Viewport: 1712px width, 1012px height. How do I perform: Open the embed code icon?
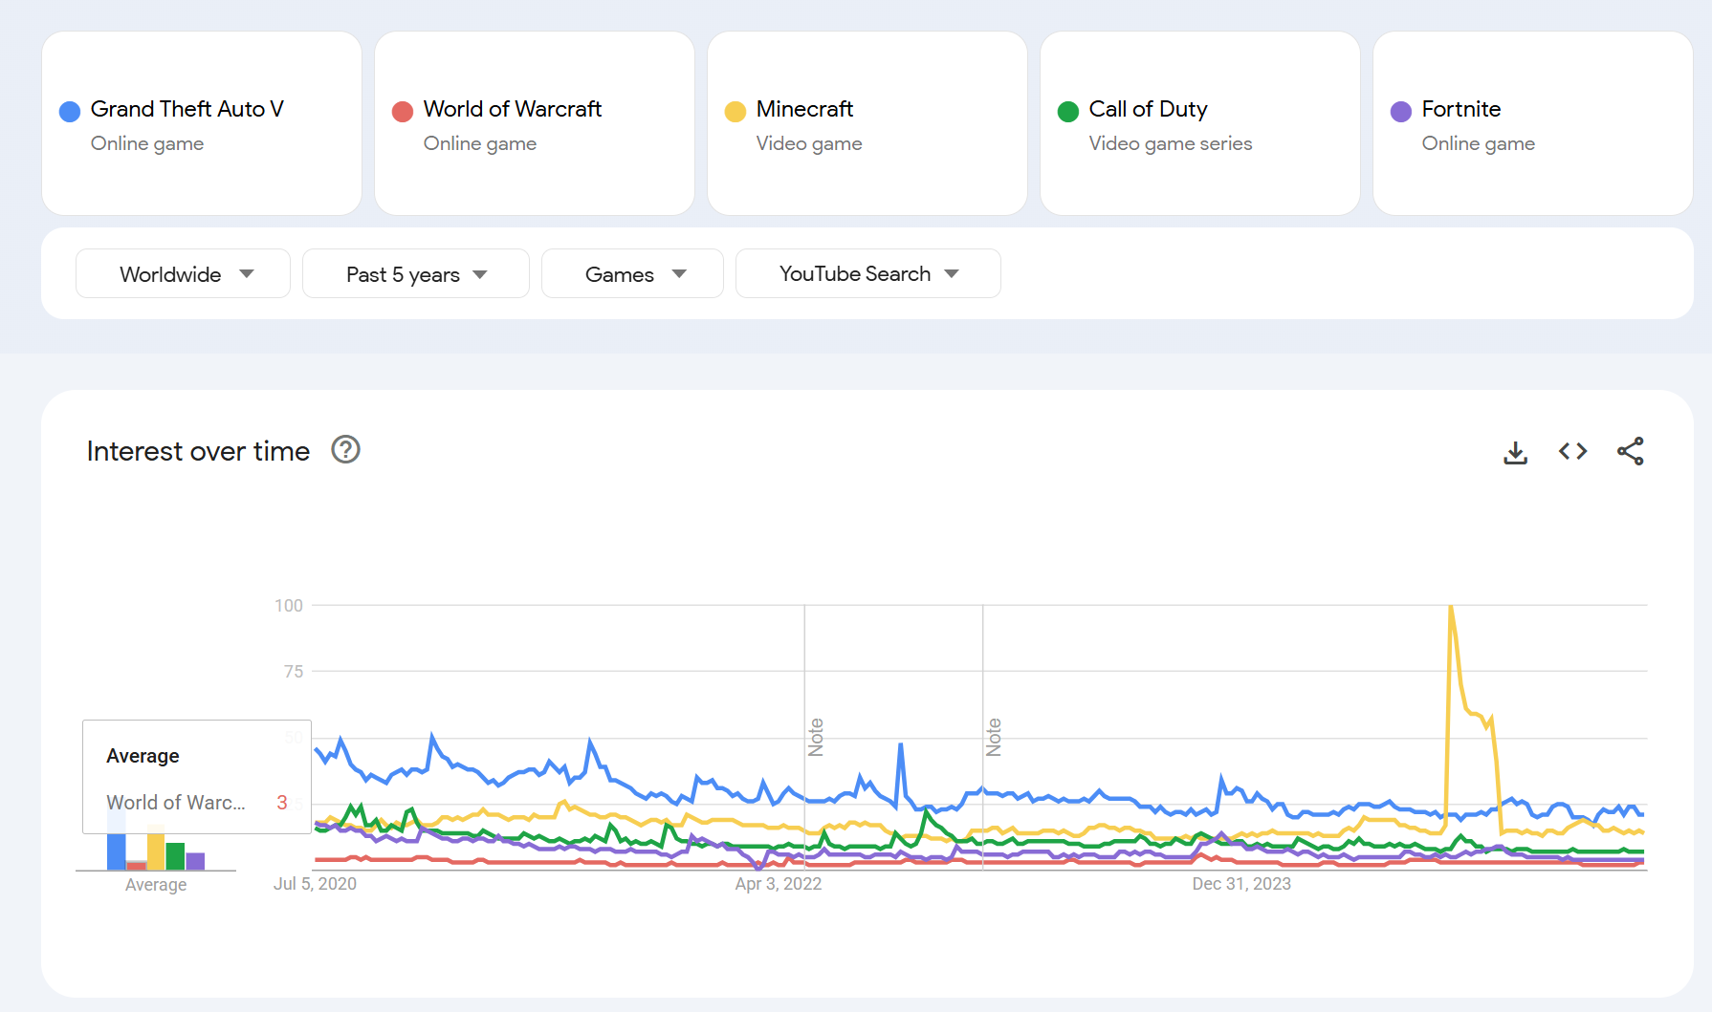point(1572,451)
